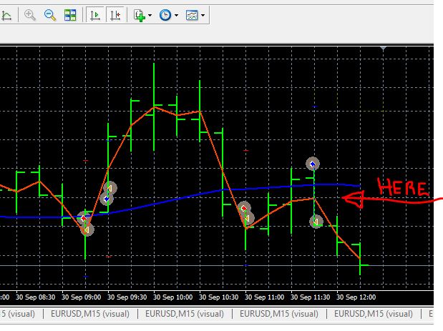This screenshot has height=331, width=443.
Task: Select yellow trade arrow near the 11:00 bar
Action: [248, 218]
